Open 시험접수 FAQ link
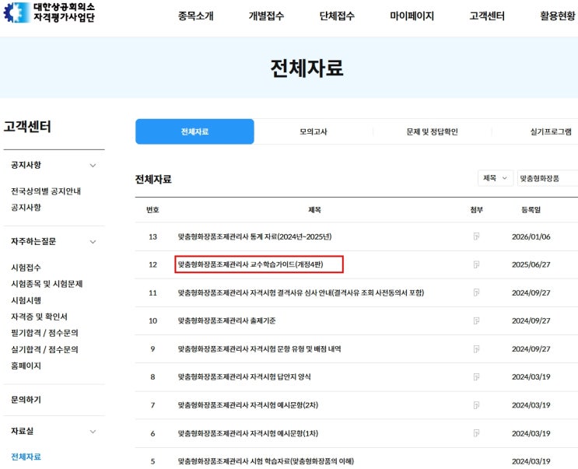This screenshot has height=469, width=578. click(x=26, y=267)
